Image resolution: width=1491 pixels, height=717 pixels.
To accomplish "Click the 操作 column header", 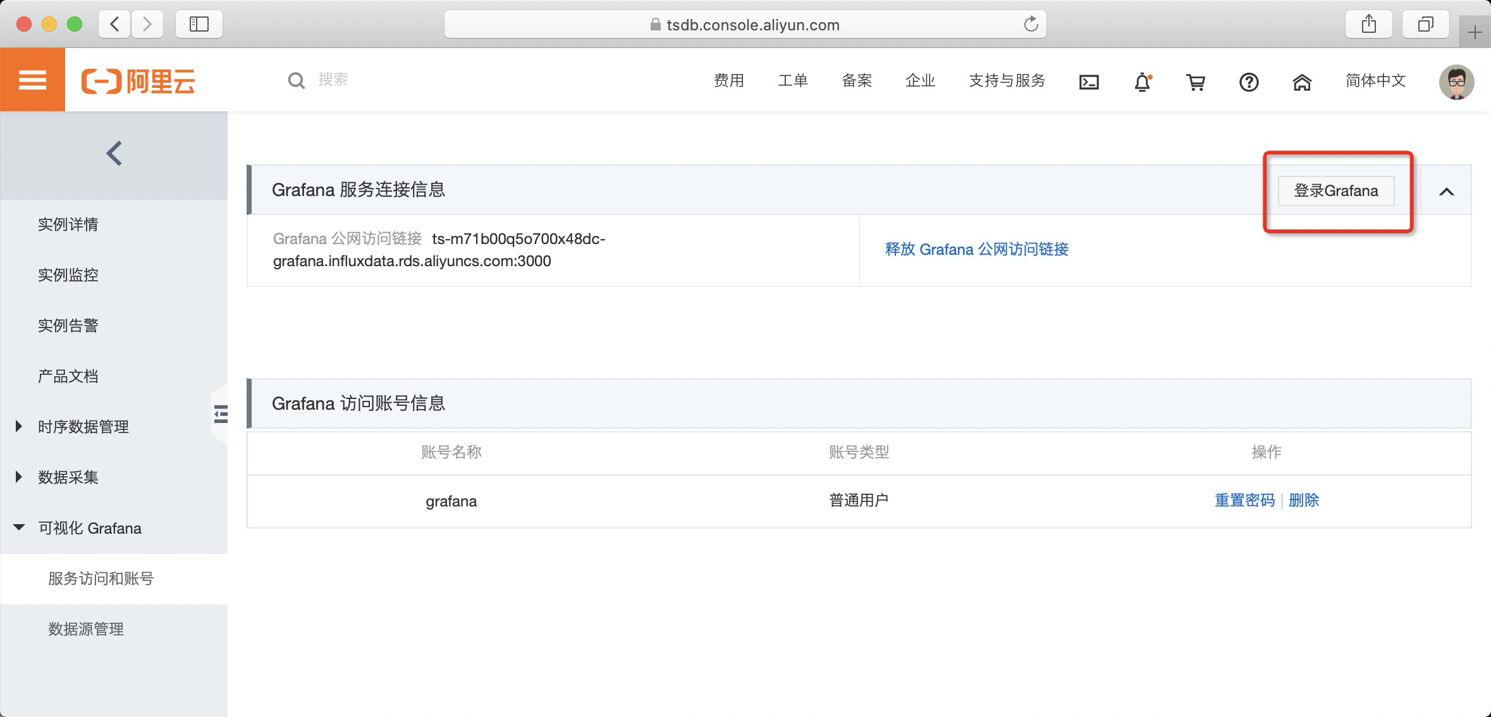I will (1267, 452).
